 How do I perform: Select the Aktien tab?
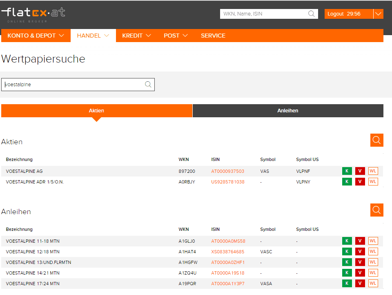click(x=96, y=111)
